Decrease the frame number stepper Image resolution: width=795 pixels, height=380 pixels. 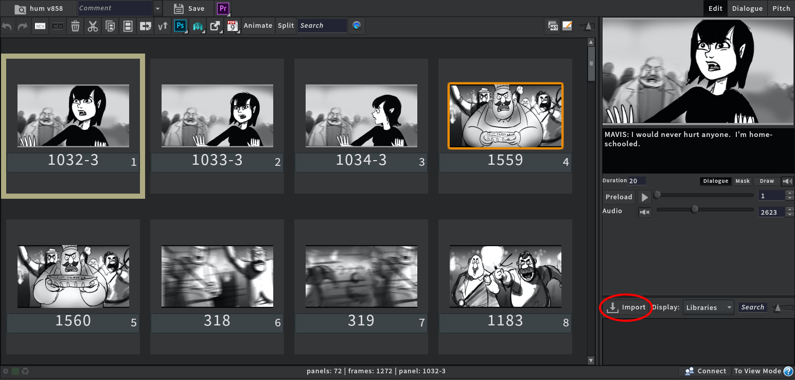click(790, 198)
